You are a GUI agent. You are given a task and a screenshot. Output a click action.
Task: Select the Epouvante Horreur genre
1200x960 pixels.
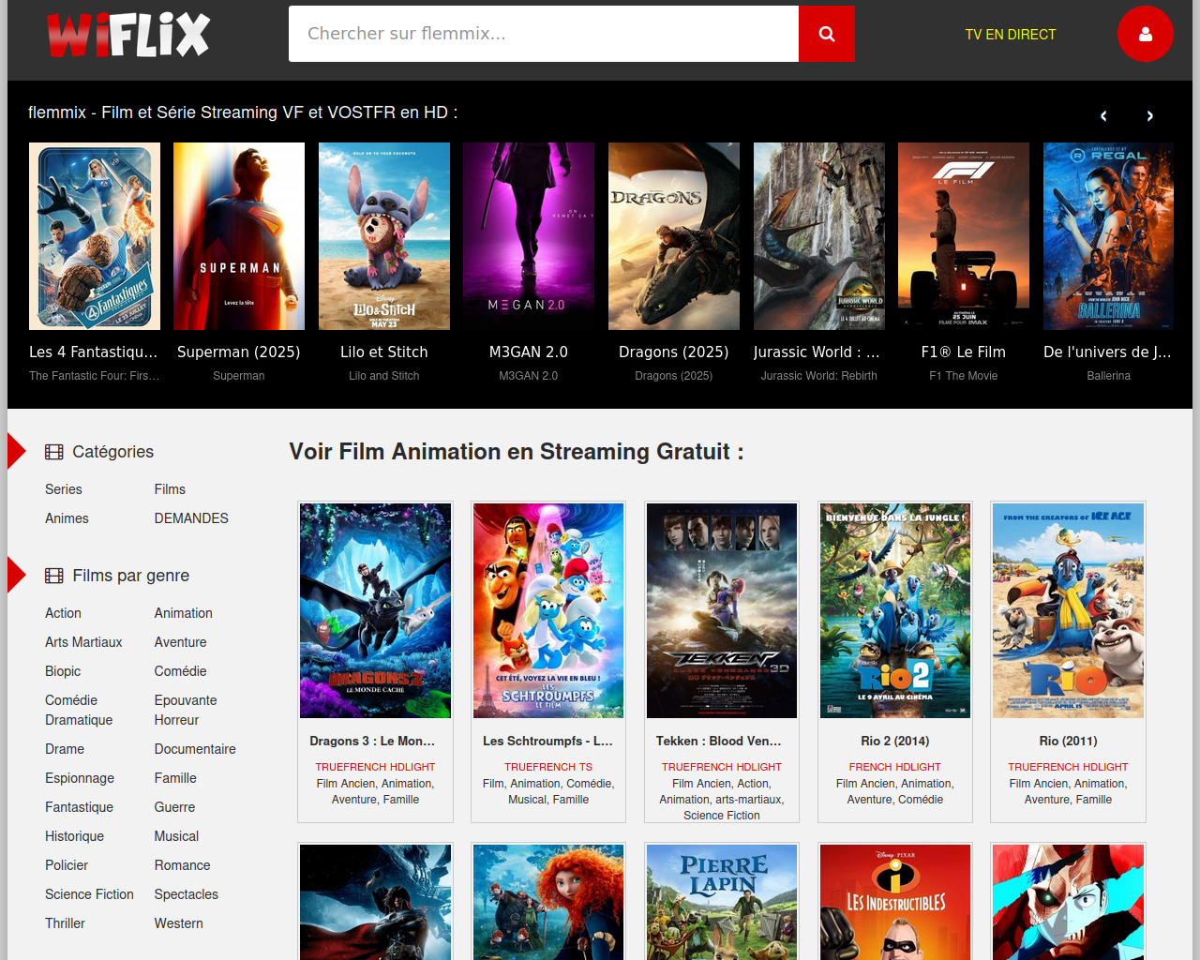(186, 710)
